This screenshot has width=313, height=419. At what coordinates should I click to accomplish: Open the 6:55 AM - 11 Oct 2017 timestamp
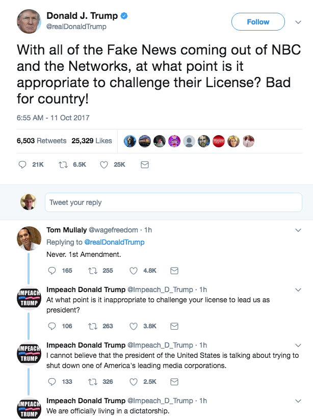pos(53,118)
